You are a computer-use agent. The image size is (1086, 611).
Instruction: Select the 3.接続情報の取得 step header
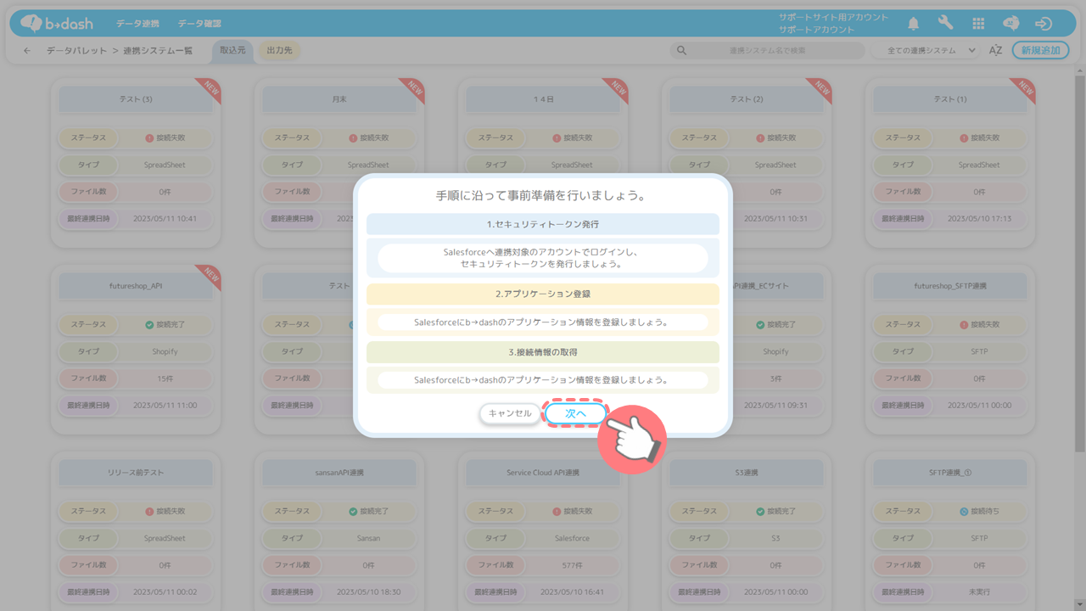(x=543, y=351)
